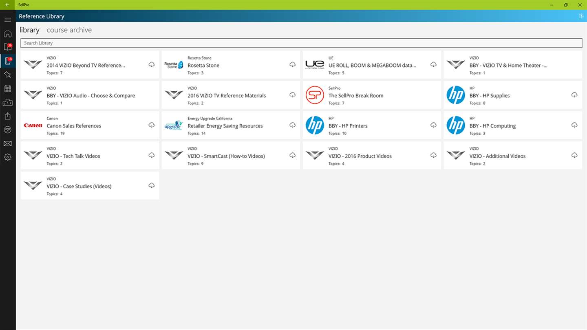Open the mail envelope icon
587x330 pixels.
pyautogui.click(x=8, y=143)
